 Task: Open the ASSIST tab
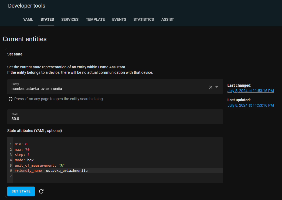[x=168, y=19]
